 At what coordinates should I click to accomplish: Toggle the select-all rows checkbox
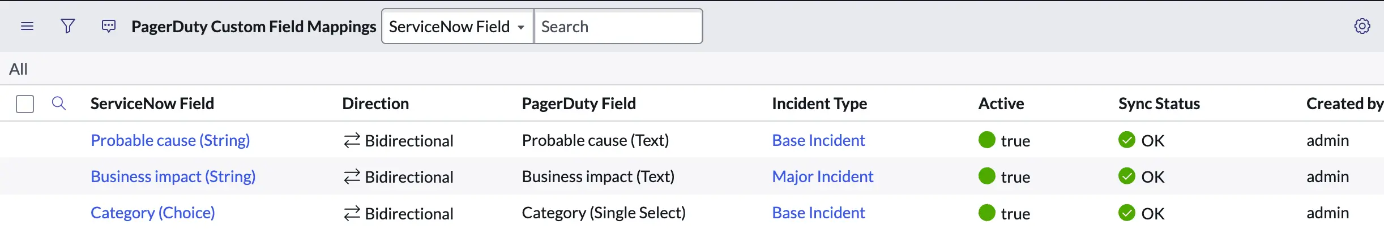coord(25,104)
